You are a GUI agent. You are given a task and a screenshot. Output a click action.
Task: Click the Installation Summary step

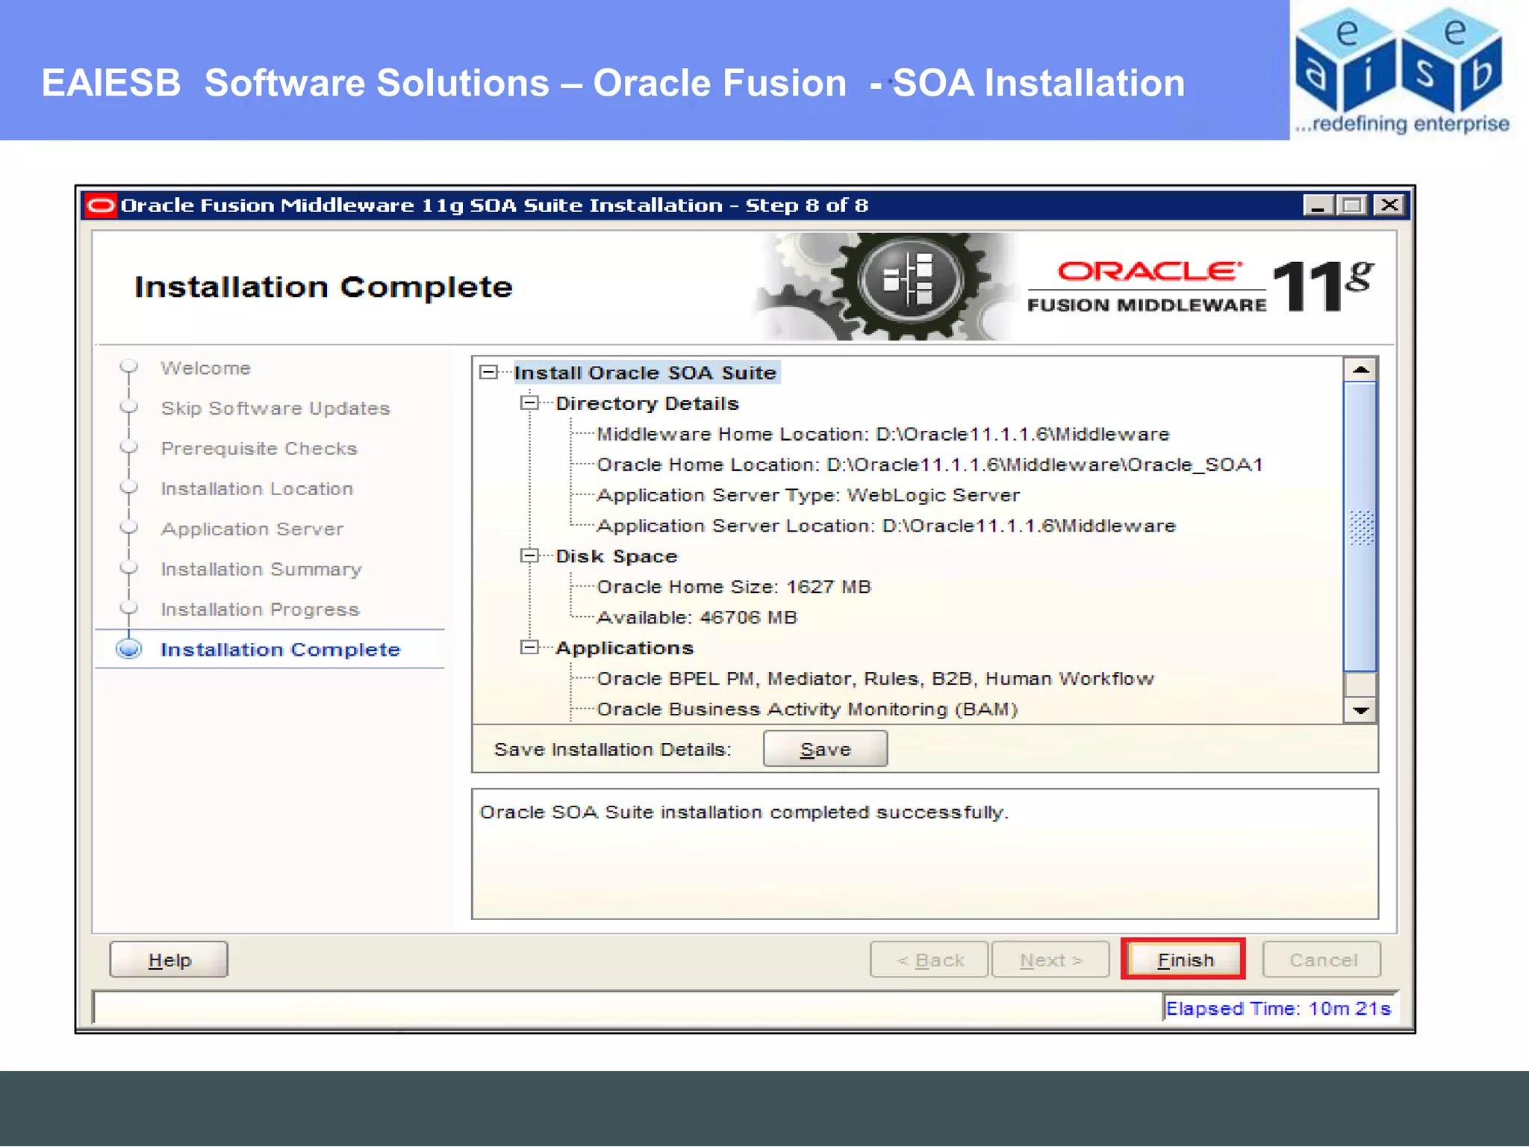pos(261,570)
